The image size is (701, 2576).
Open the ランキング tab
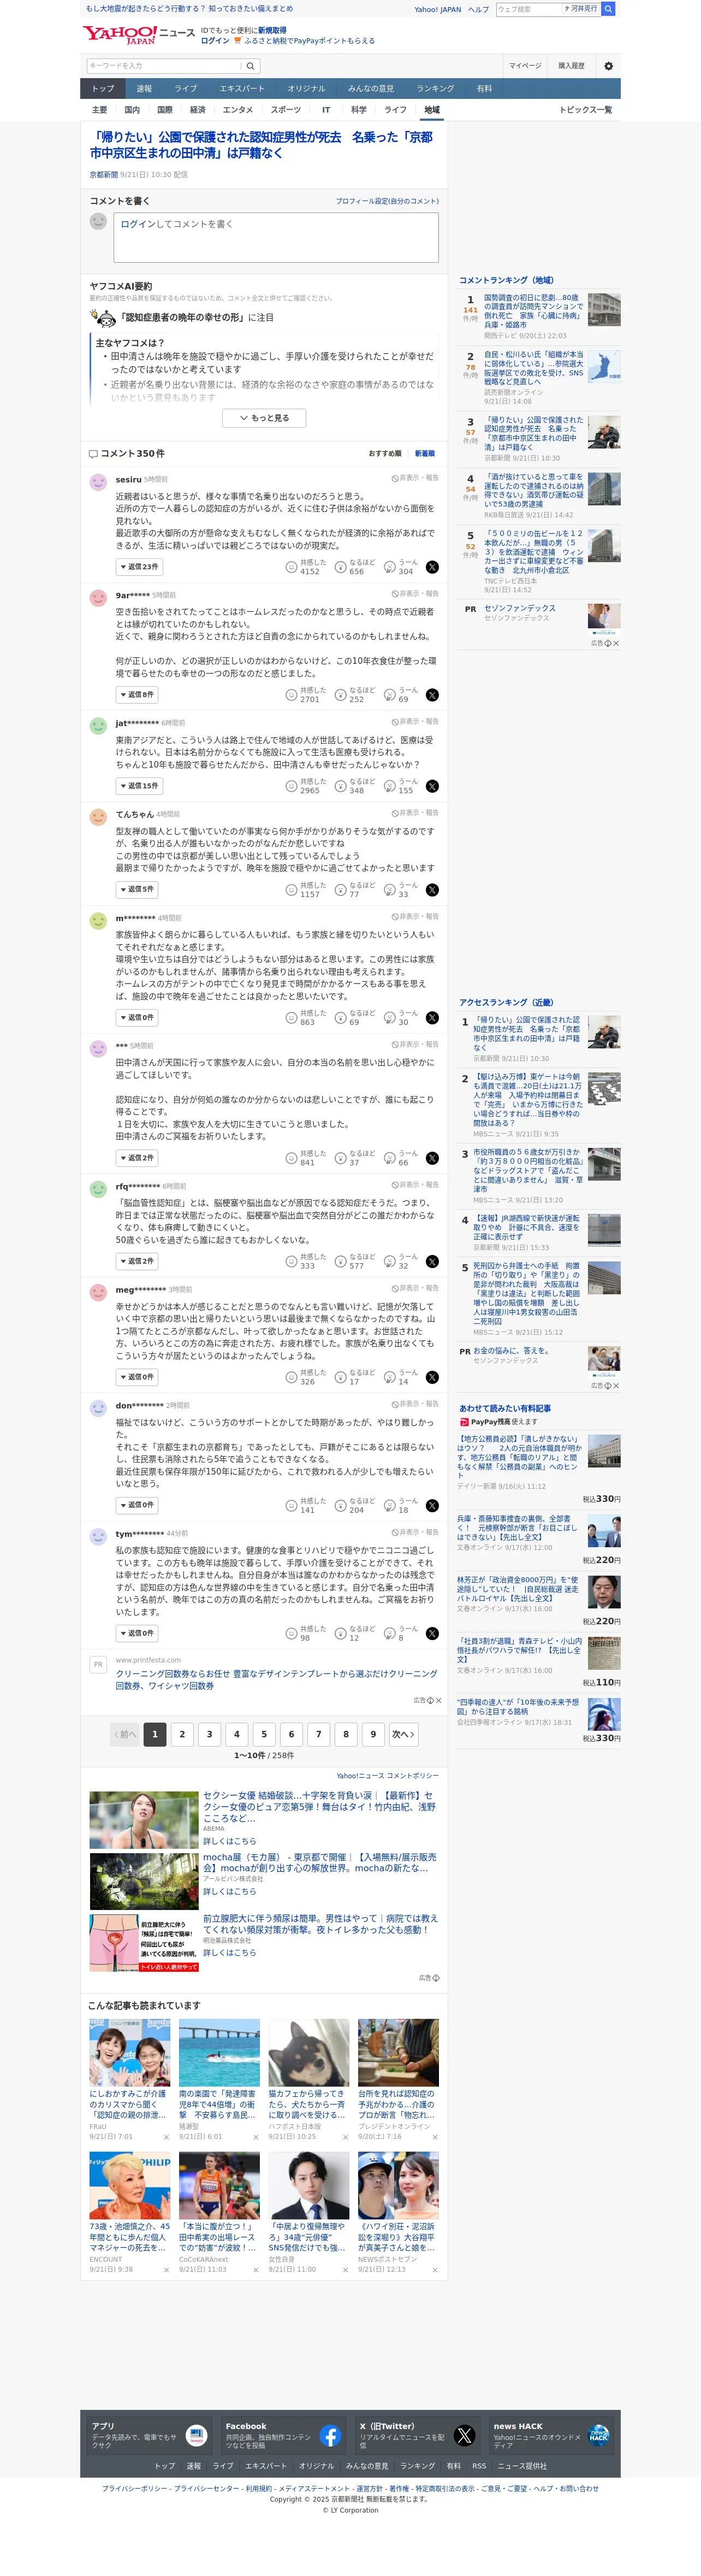pos(435,89)
